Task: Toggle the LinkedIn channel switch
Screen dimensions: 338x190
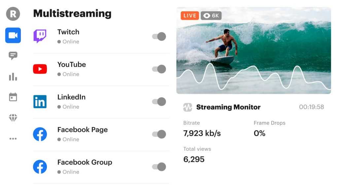Action: point(159,102)
